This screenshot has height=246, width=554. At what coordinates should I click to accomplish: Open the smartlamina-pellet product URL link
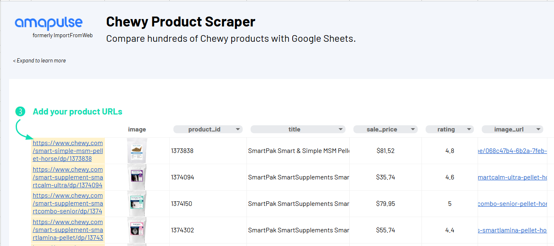pos(68,230)
